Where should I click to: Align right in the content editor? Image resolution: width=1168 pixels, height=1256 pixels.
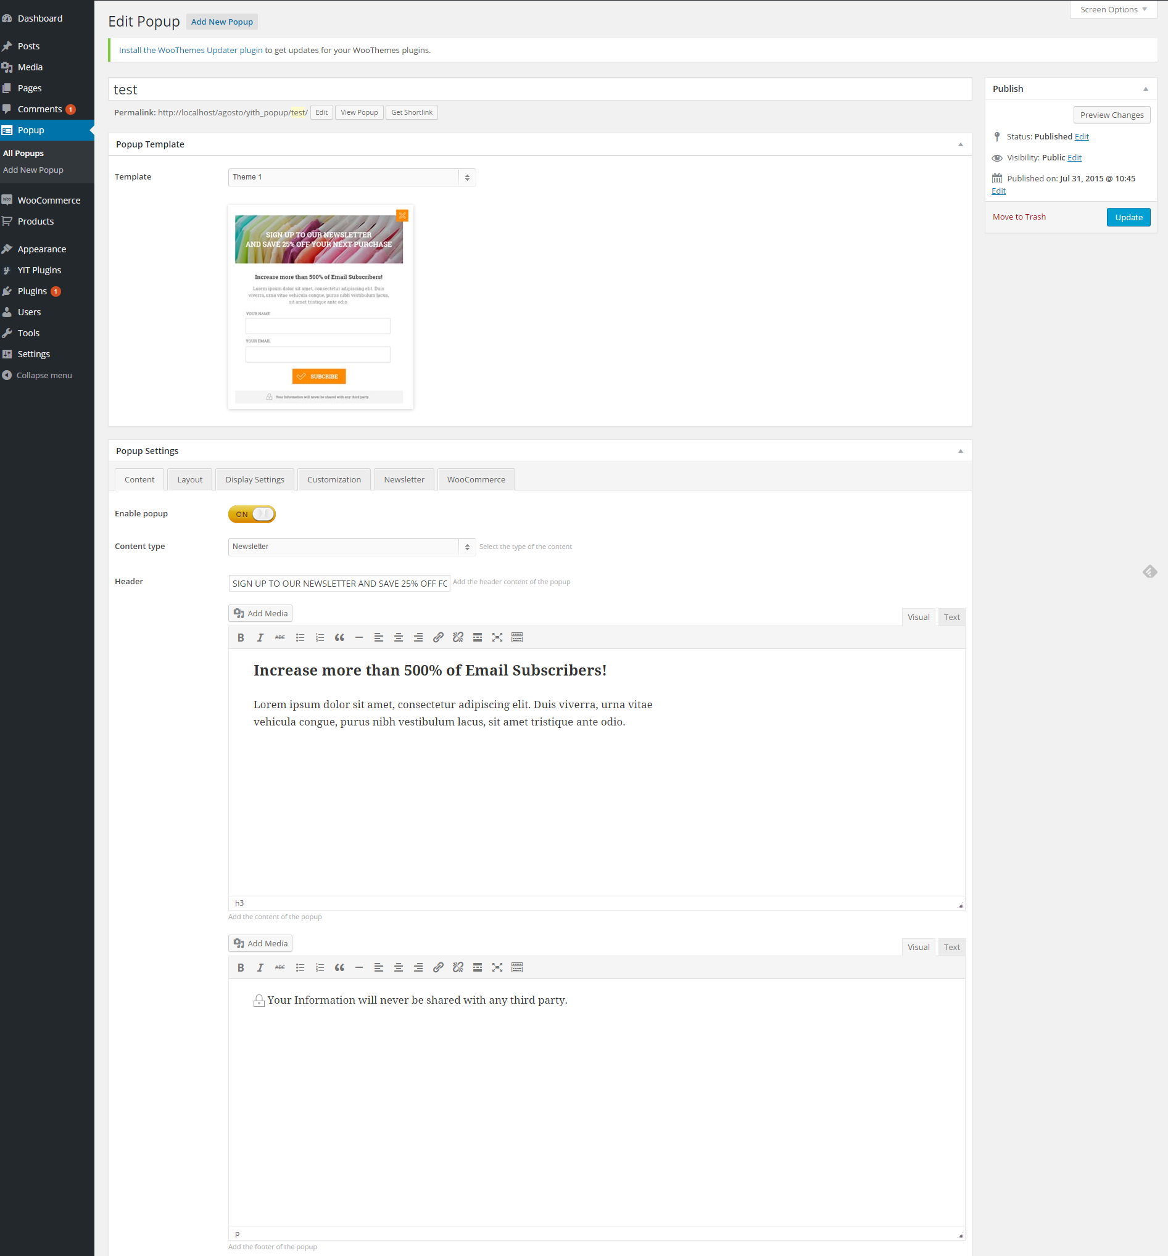418,637
